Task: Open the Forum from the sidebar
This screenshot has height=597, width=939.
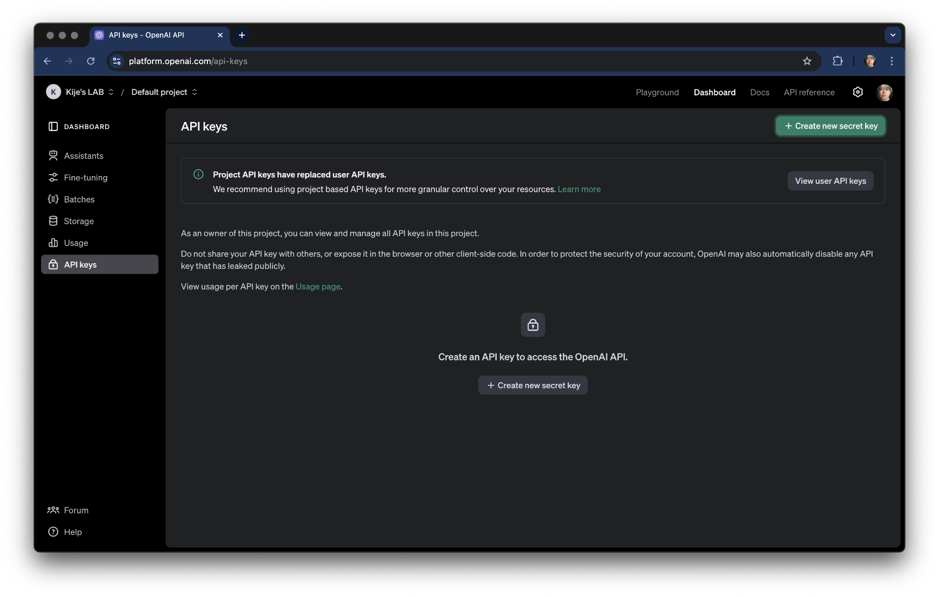Action: click(76, 510)
